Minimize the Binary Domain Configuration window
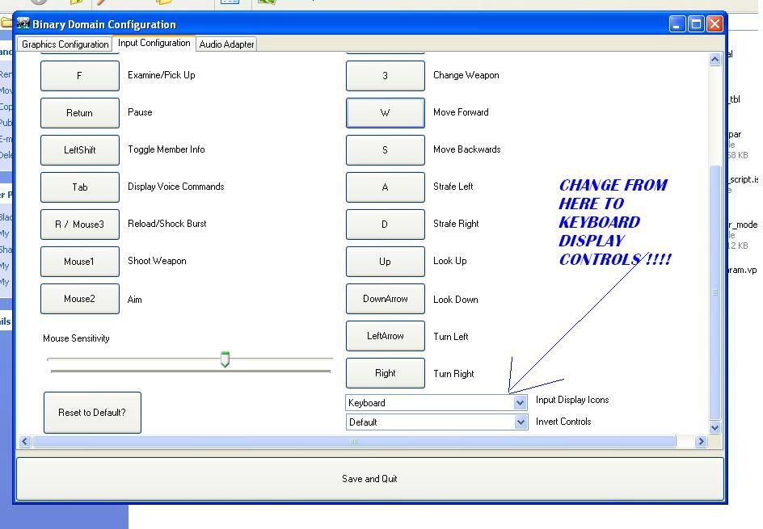Screen dimensions: 763x529 677,23
